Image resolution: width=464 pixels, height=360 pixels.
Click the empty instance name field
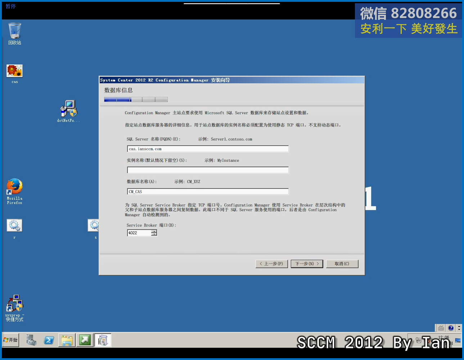tap(208, 170)
